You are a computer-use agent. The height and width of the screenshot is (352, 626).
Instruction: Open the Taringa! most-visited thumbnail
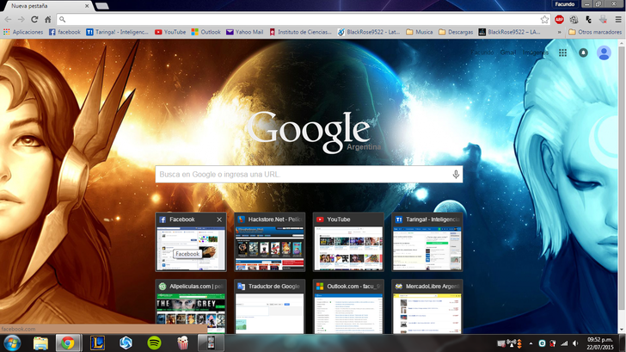tap(427, 242)
